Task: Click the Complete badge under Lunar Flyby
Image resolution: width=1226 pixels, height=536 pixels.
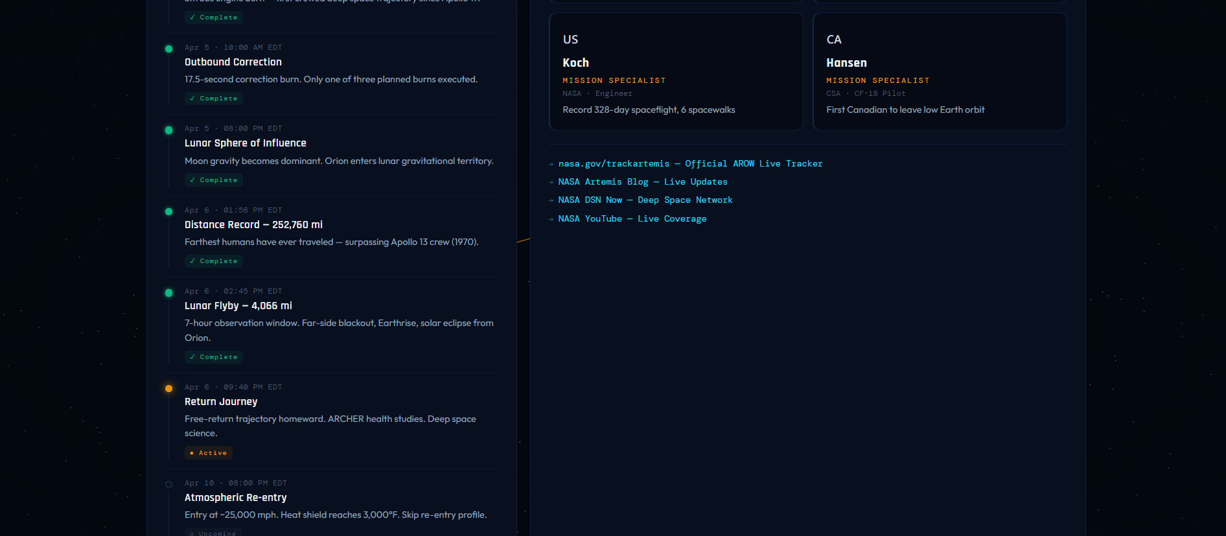Action: coord(214,357)
